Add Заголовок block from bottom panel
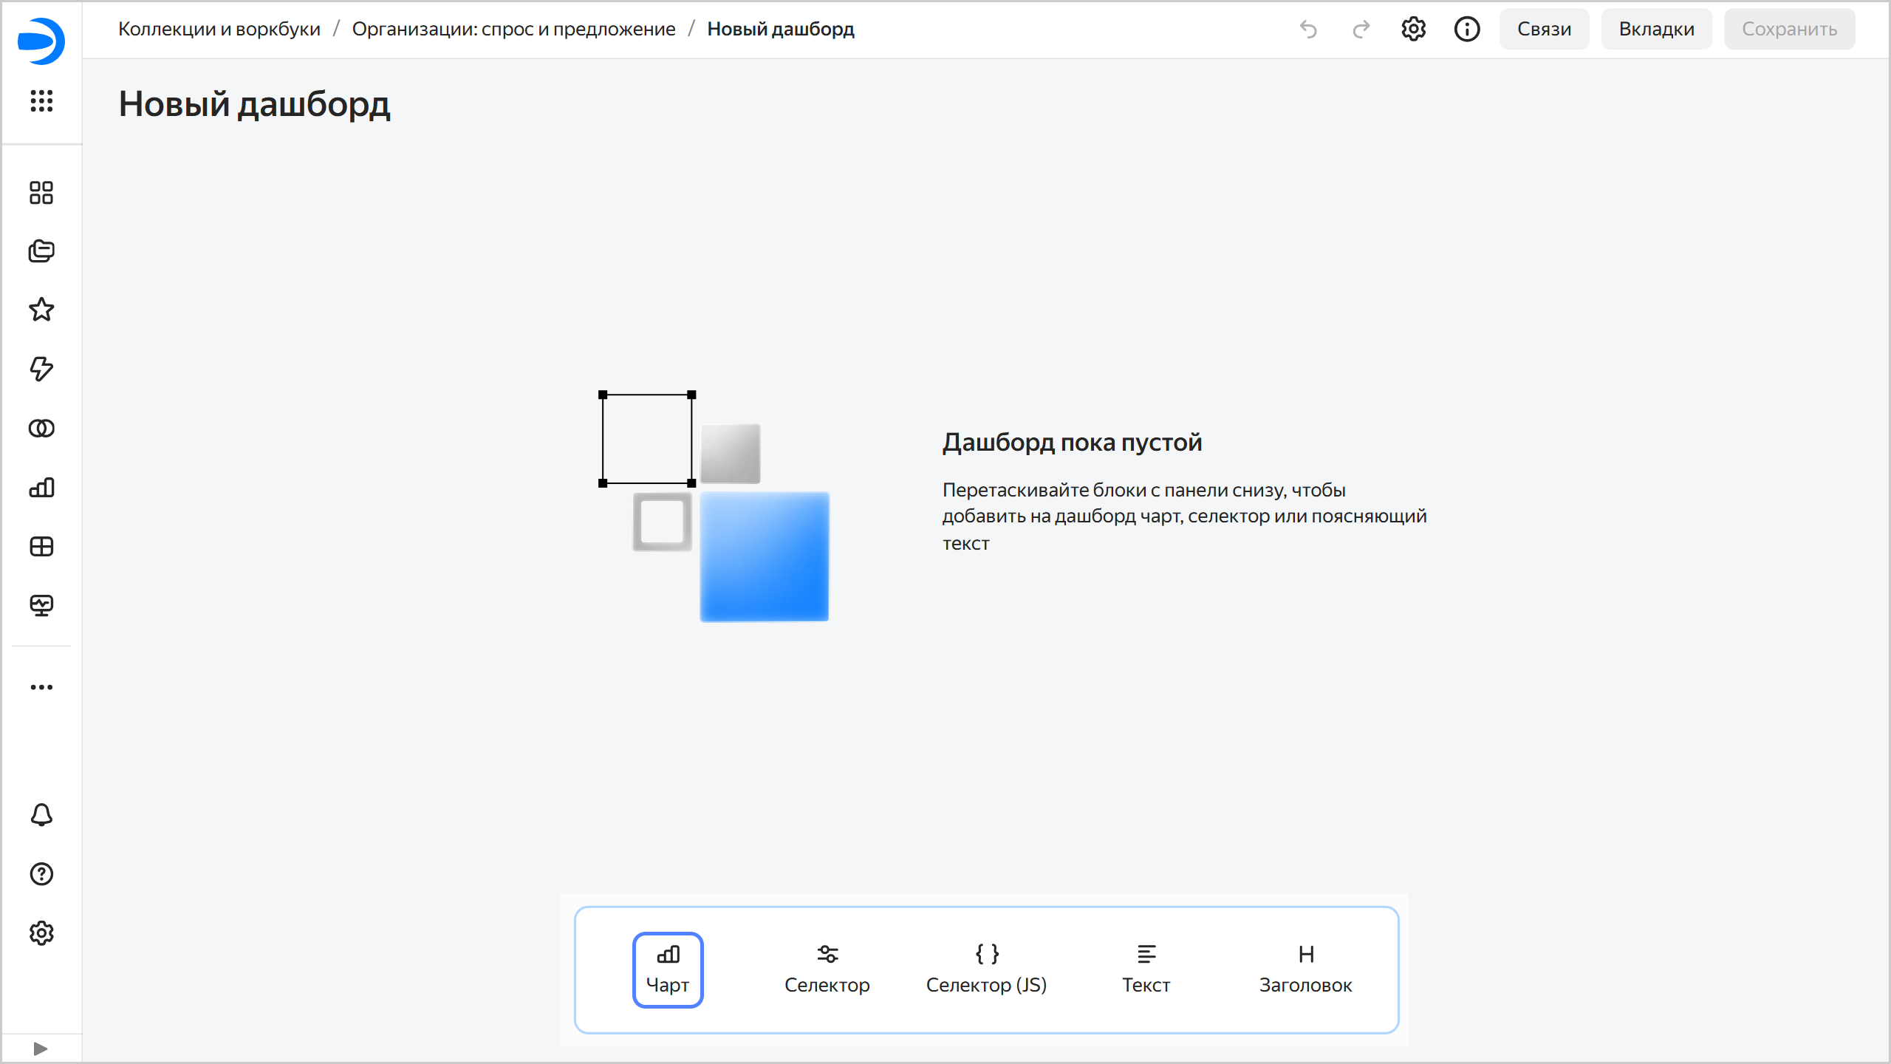 [x=1305, y=969]
